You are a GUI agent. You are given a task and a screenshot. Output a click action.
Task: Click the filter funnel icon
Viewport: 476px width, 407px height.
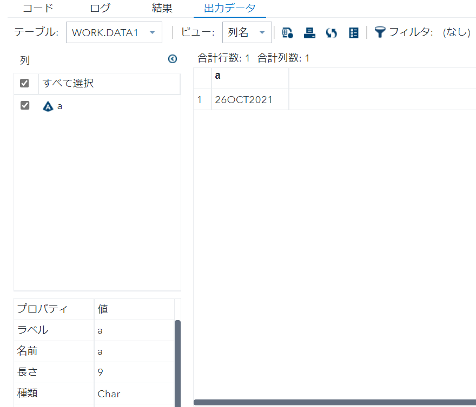pos(380,33)
